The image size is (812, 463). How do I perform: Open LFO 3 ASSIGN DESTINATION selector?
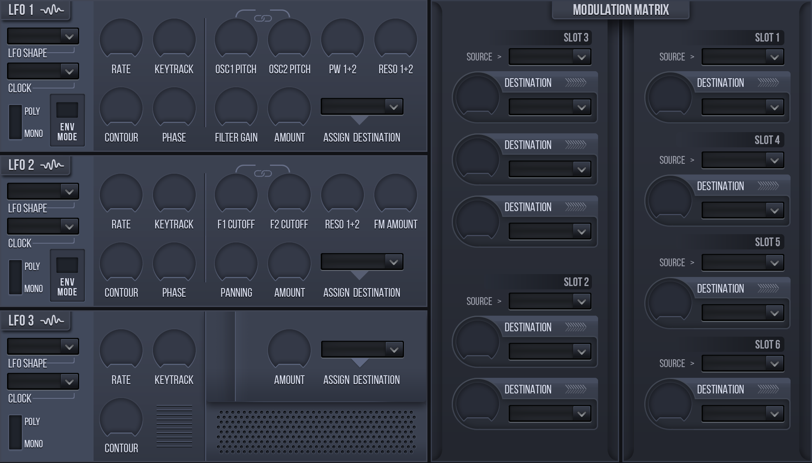362,349
